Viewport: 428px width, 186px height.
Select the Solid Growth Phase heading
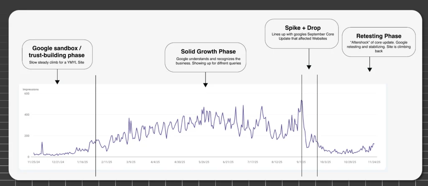click(205, 51)
